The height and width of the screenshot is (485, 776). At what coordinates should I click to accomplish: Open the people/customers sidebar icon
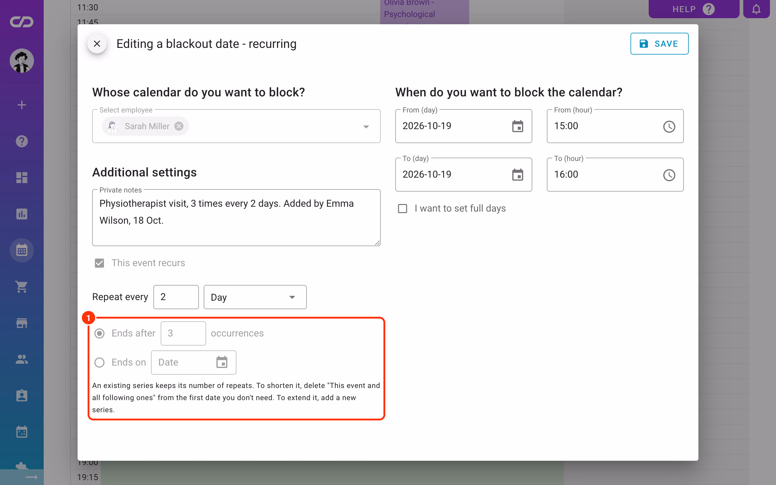(22, 359)
